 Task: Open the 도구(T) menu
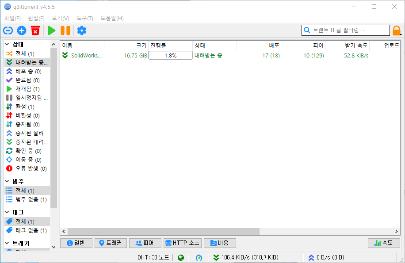click(85, 18)
